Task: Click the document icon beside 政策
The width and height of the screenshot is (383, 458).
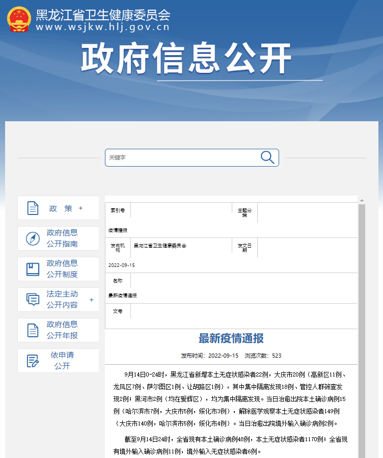Action: (x=33, y=208)
